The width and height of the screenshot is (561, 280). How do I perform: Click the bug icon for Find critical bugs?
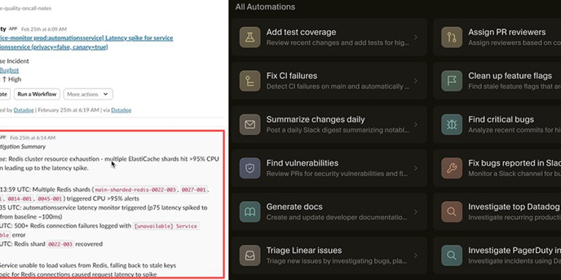[452, 125]
